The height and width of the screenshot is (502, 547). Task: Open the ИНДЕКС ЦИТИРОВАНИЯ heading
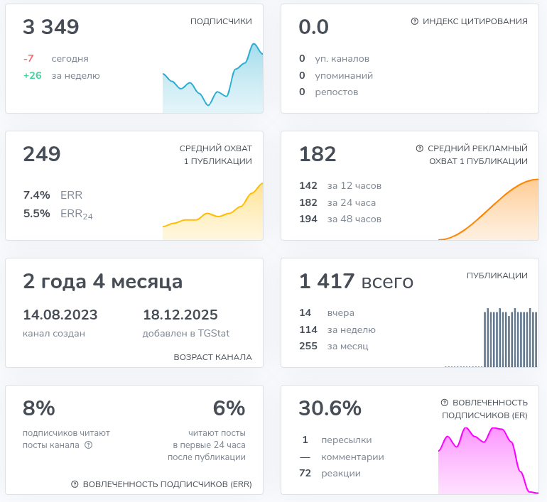point(475,21)
